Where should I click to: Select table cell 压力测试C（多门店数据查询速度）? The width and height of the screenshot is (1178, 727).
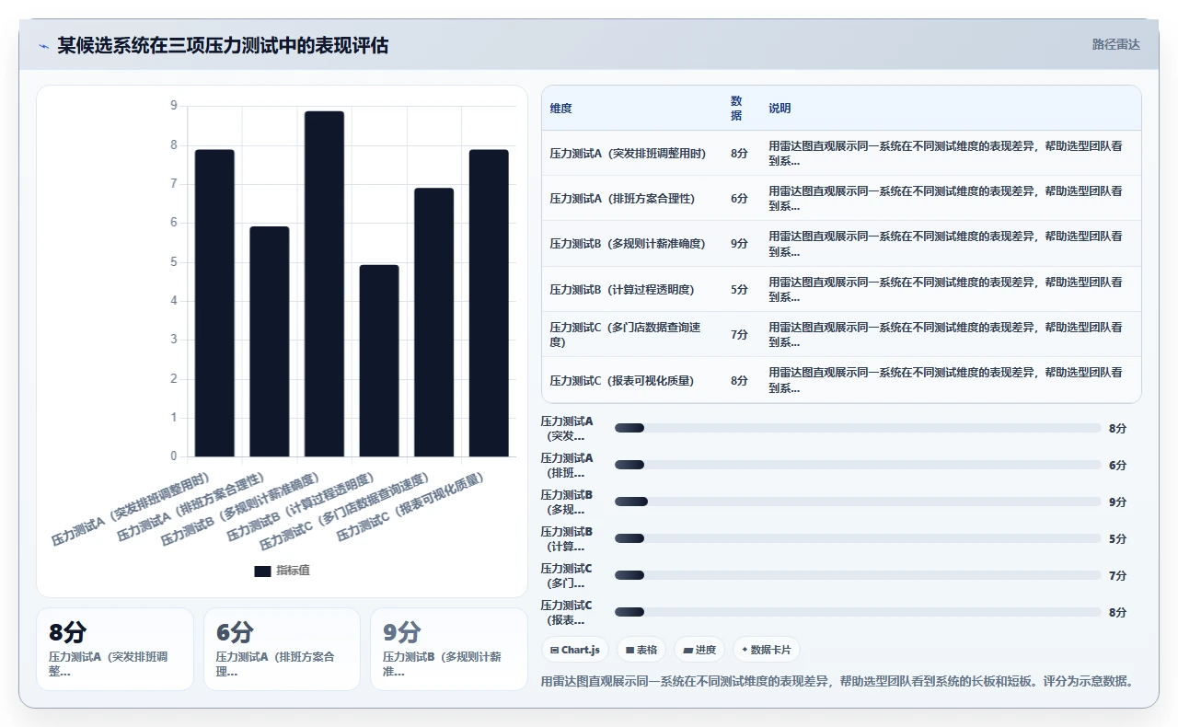coord(631,335)
